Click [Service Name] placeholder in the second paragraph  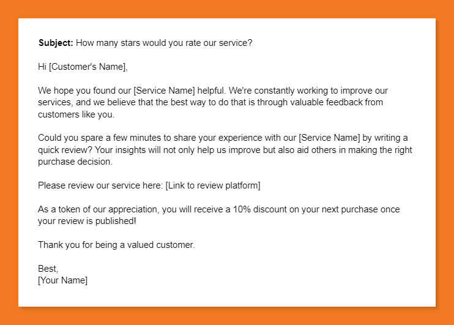(333, 138)
